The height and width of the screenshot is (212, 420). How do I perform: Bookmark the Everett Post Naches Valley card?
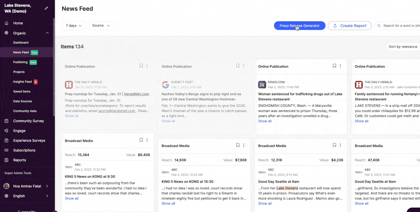(238, 66)
